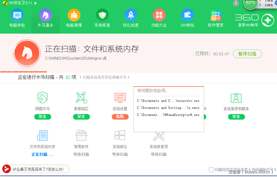Click the 顽固木马 scan category icon
Image resolution: width=277 pixels, height=177 pixels.
42,98
